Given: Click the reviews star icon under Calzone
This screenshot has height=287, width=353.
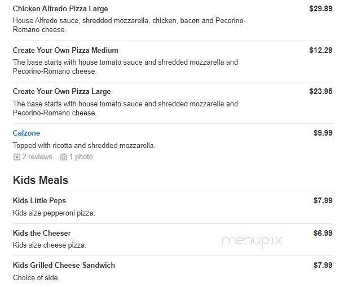Looking at the screenshot, I should coord(17,157).
